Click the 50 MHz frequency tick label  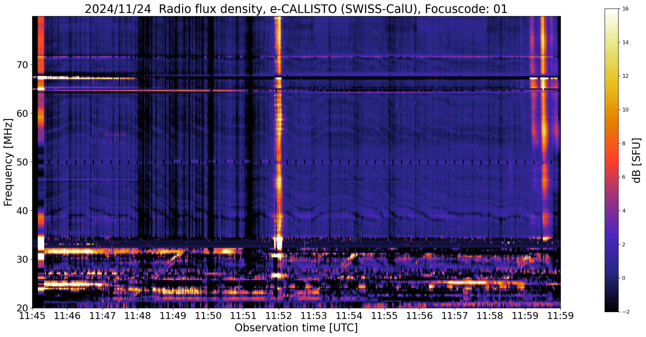tap(22, 162)
